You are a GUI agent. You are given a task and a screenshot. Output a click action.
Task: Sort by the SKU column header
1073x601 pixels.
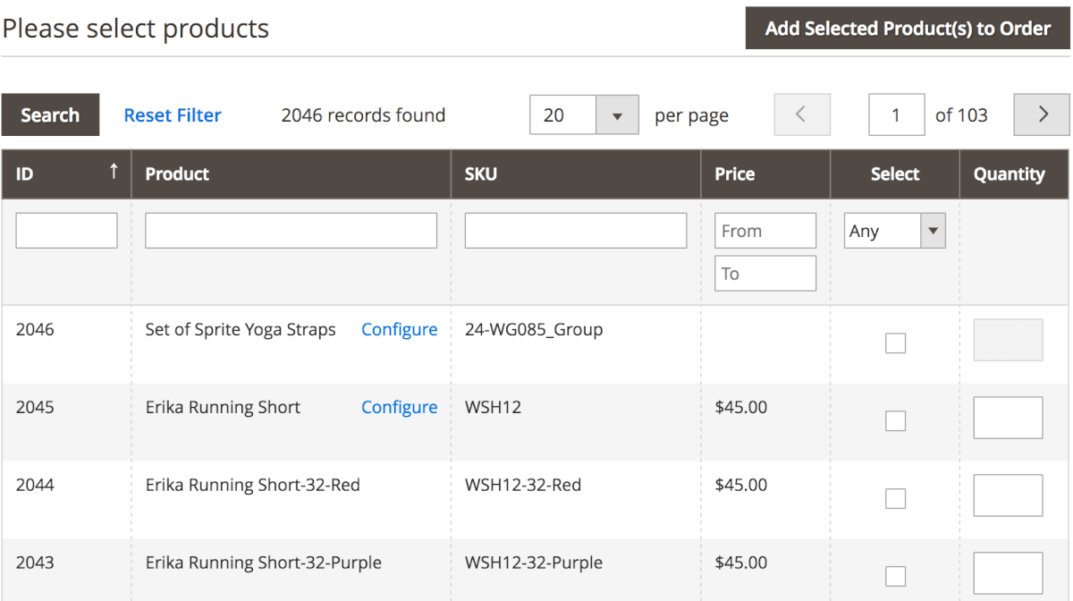click(x=480, y=174)
